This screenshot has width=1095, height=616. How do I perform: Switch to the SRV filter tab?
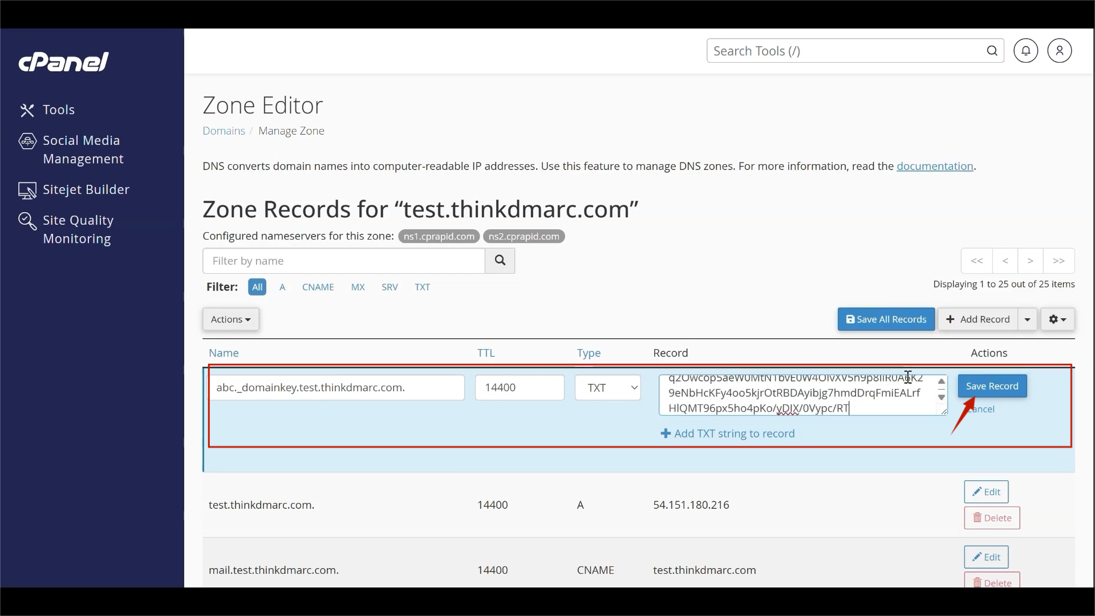(x=390, y=287)
